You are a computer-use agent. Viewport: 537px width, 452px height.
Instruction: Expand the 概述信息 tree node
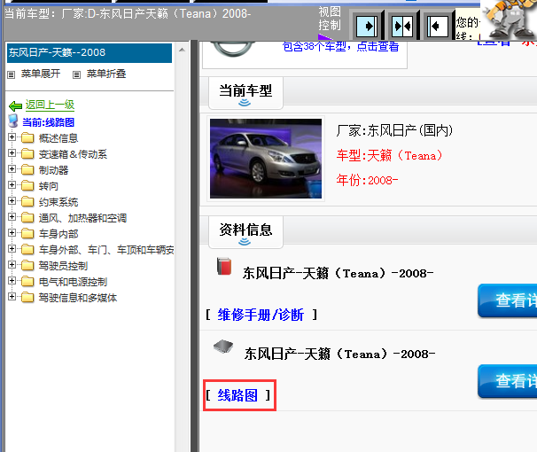pos(12,137)
